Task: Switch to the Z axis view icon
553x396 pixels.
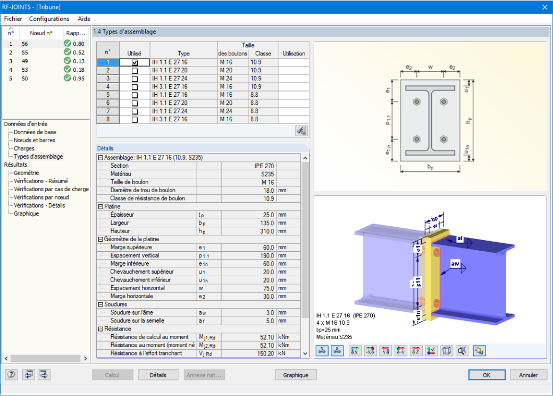Action: (x=416, y=351)
